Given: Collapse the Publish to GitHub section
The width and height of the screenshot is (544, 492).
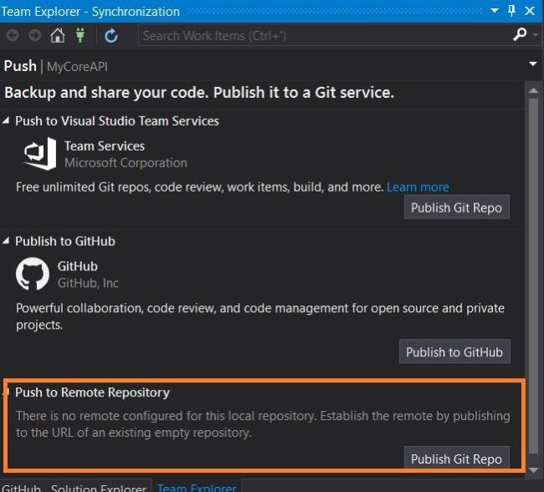Looking at the screenshot, I should pos(8,242).
